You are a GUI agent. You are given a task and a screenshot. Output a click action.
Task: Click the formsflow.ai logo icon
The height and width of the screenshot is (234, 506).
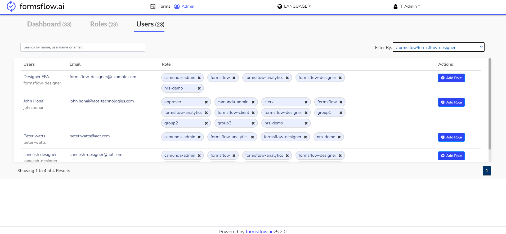pyautogui.click(x=11, y=6)
